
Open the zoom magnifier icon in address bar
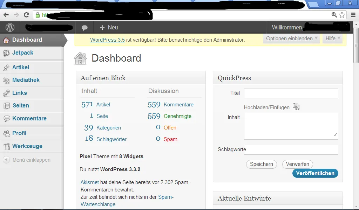click(334, 15)
